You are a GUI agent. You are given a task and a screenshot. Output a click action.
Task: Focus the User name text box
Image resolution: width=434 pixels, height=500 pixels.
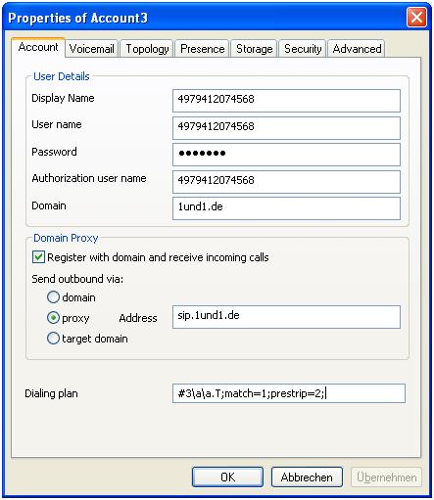click(286, 128)
